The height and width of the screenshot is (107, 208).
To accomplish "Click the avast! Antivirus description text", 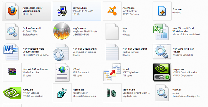I will pyautogui.click(x=130, y=11).
